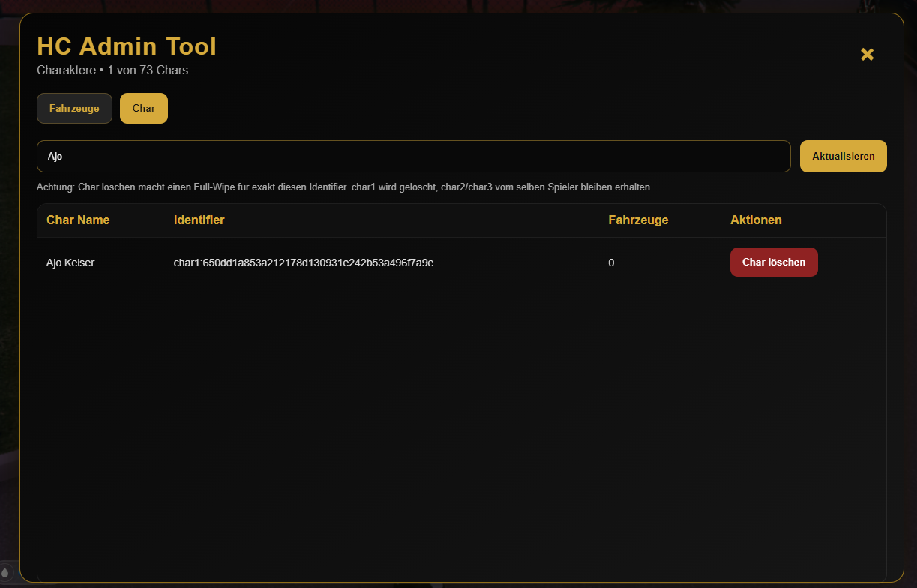917x588 pixels.
Task: Click the Char Name column header
Action: point(78,220)
